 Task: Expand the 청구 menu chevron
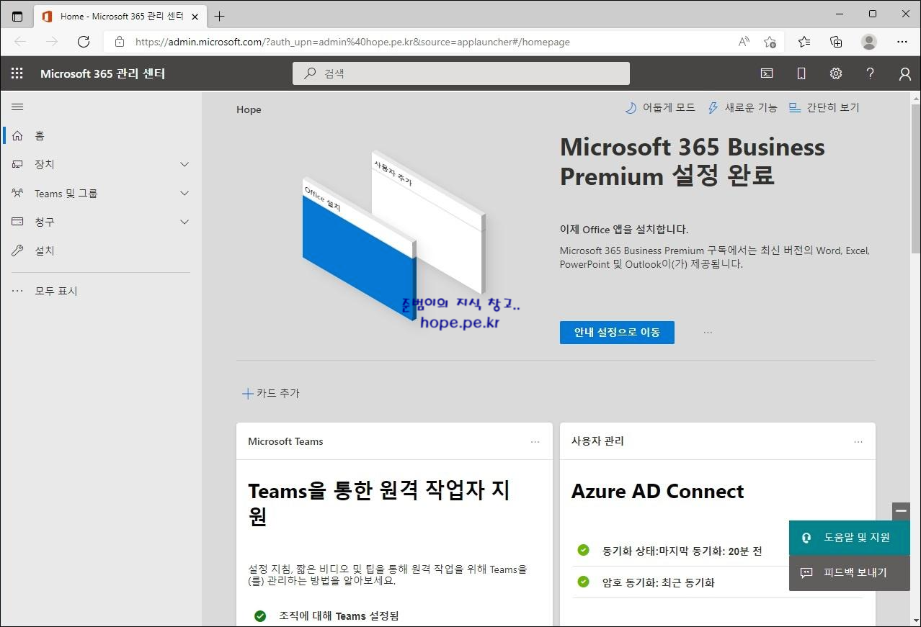point(184,222)
